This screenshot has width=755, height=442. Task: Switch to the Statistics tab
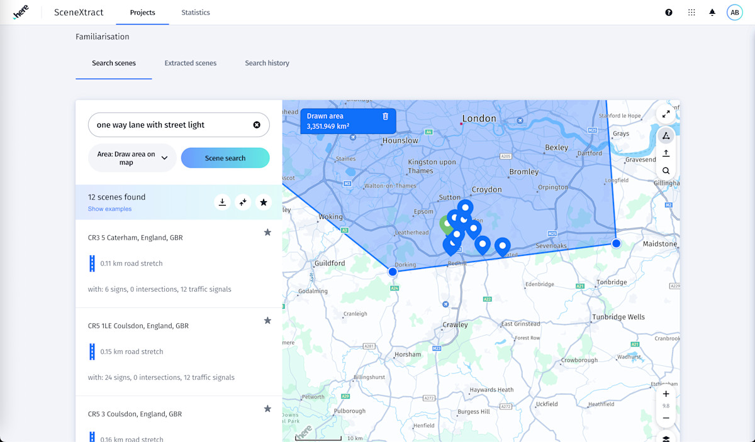coord(196,12)
